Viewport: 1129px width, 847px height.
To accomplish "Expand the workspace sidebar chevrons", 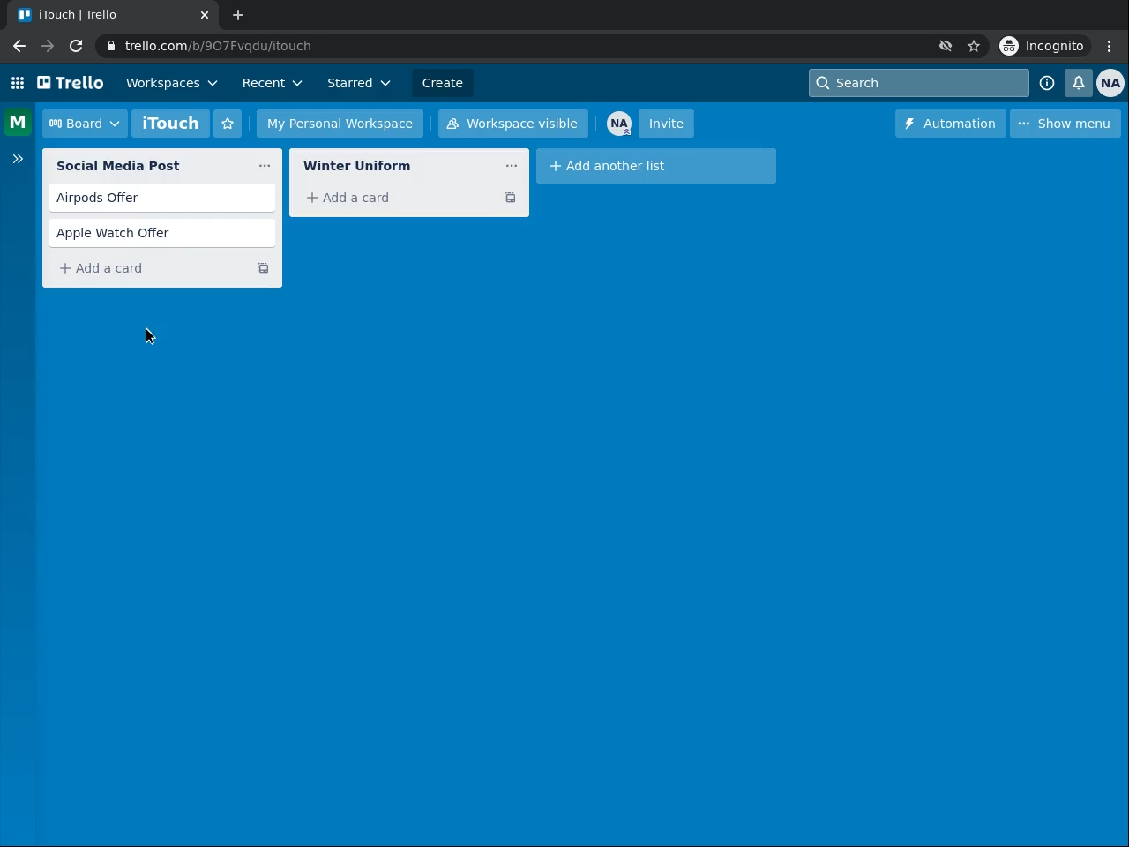I will 18,159.
